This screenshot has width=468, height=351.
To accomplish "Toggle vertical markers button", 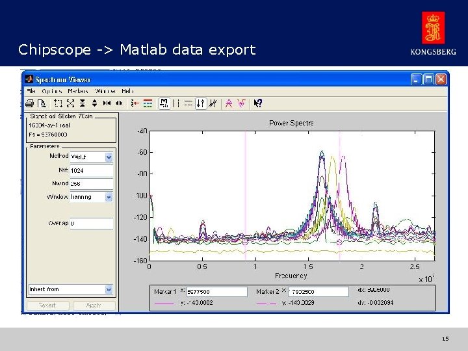I will click(176, 103).
